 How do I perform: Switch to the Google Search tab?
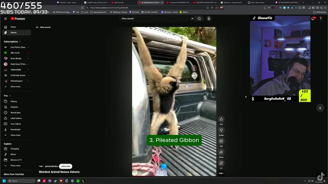tap(233, 3)
